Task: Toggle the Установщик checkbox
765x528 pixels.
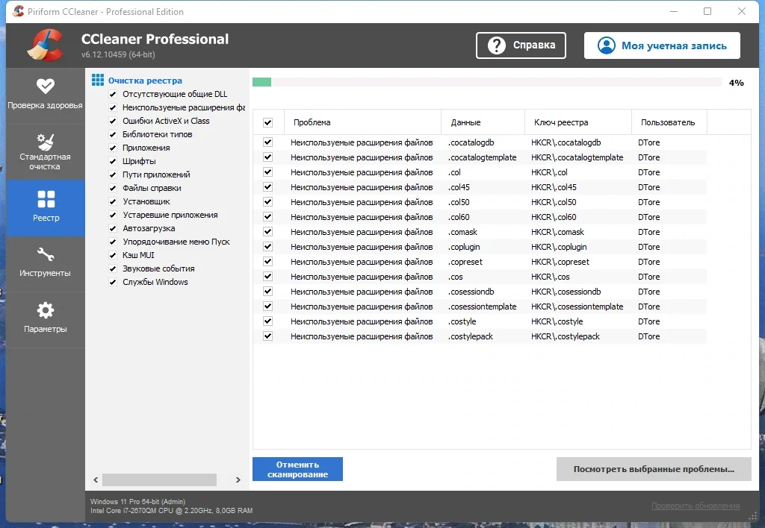Action: click(x=113, y=201)
